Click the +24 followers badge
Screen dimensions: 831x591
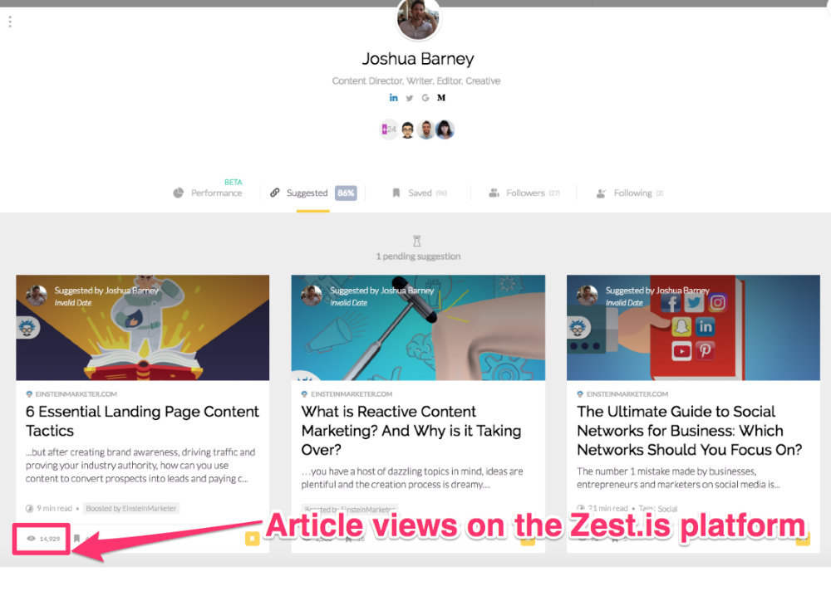coord(389,129)
